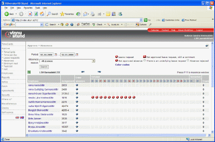
Task: Move period forward with right arrow
Action: (99, 72)
